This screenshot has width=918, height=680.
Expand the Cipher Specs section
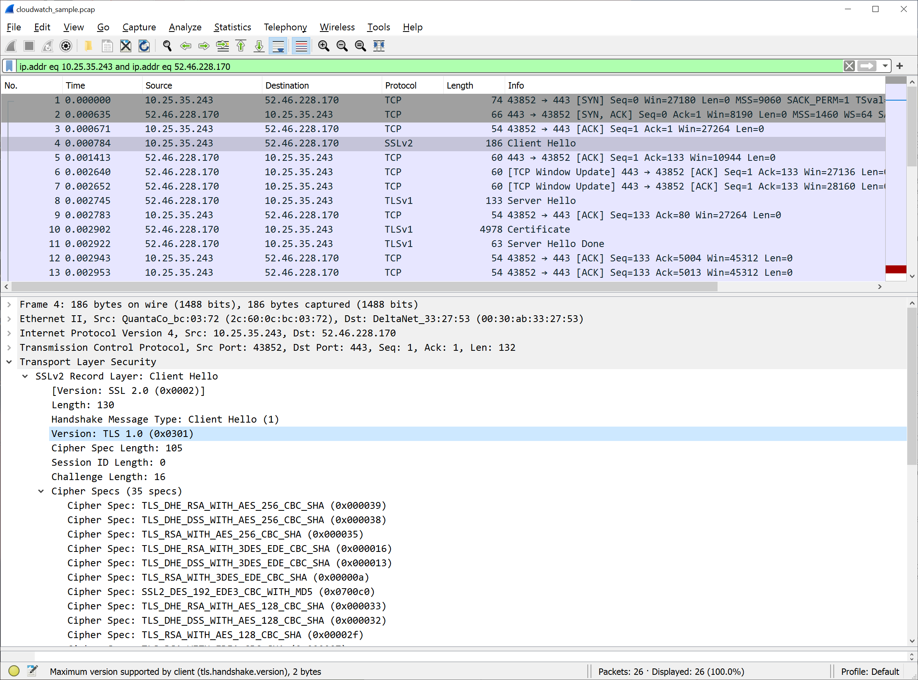point(42,491)
